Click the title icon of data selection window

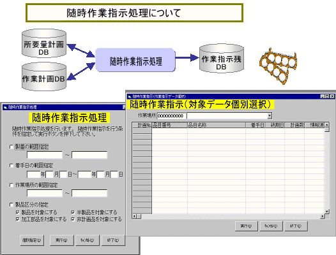tap(129, 97)
